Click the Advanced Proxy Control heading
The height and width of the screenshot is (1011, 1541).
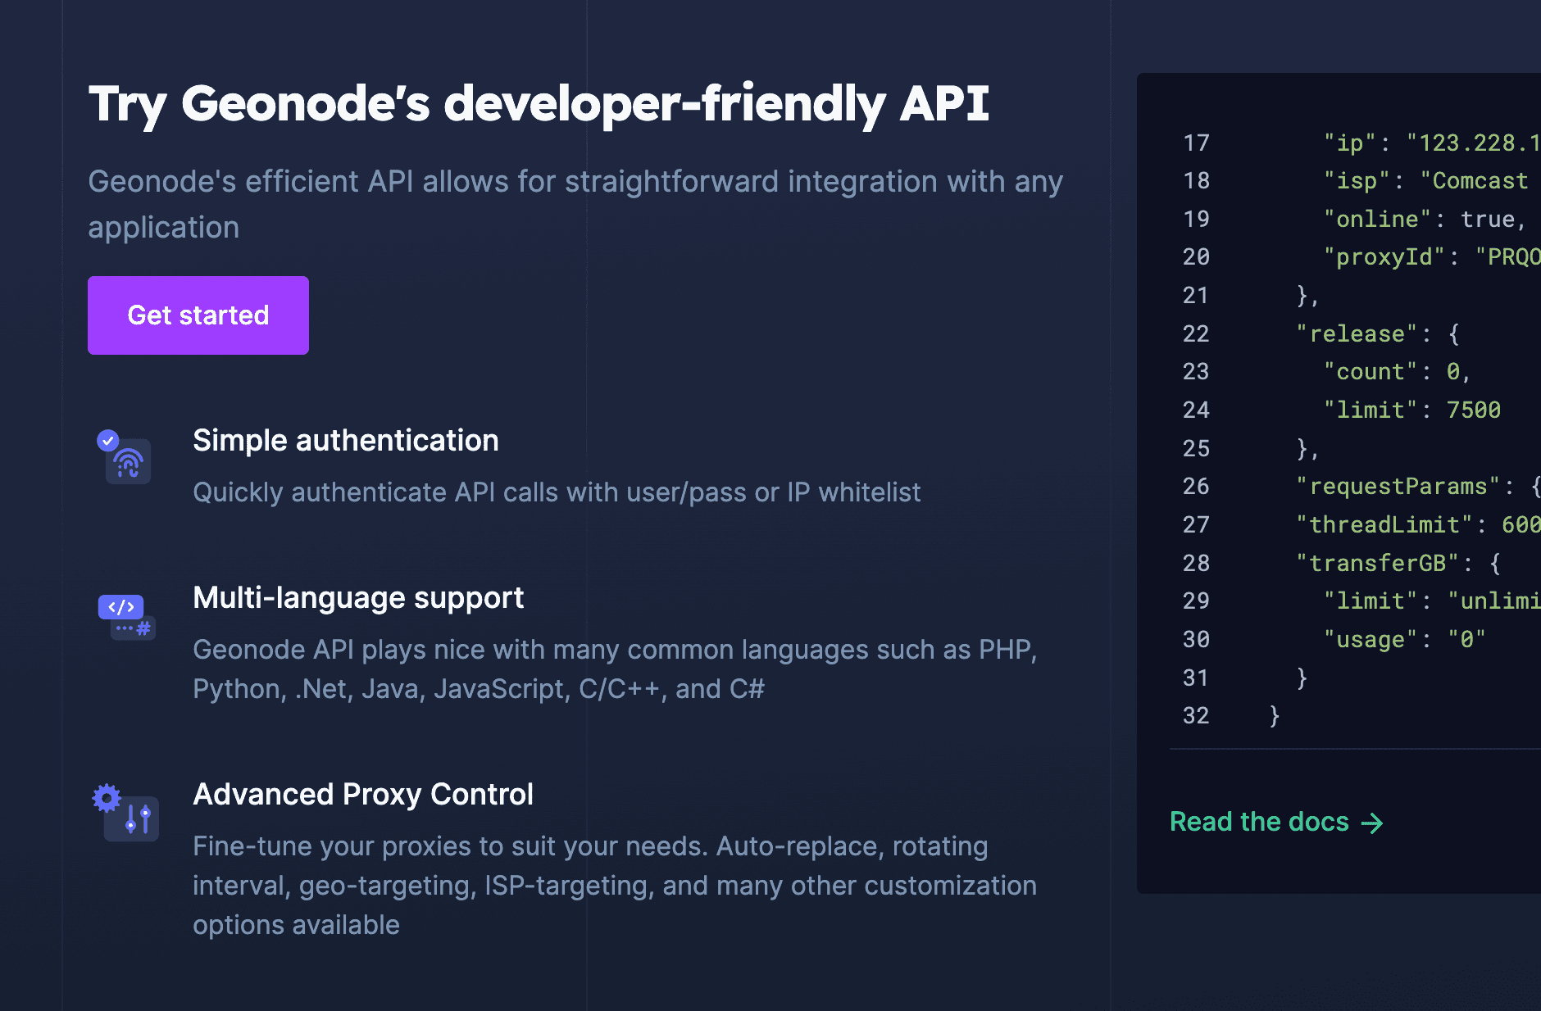tap(363, 794)
